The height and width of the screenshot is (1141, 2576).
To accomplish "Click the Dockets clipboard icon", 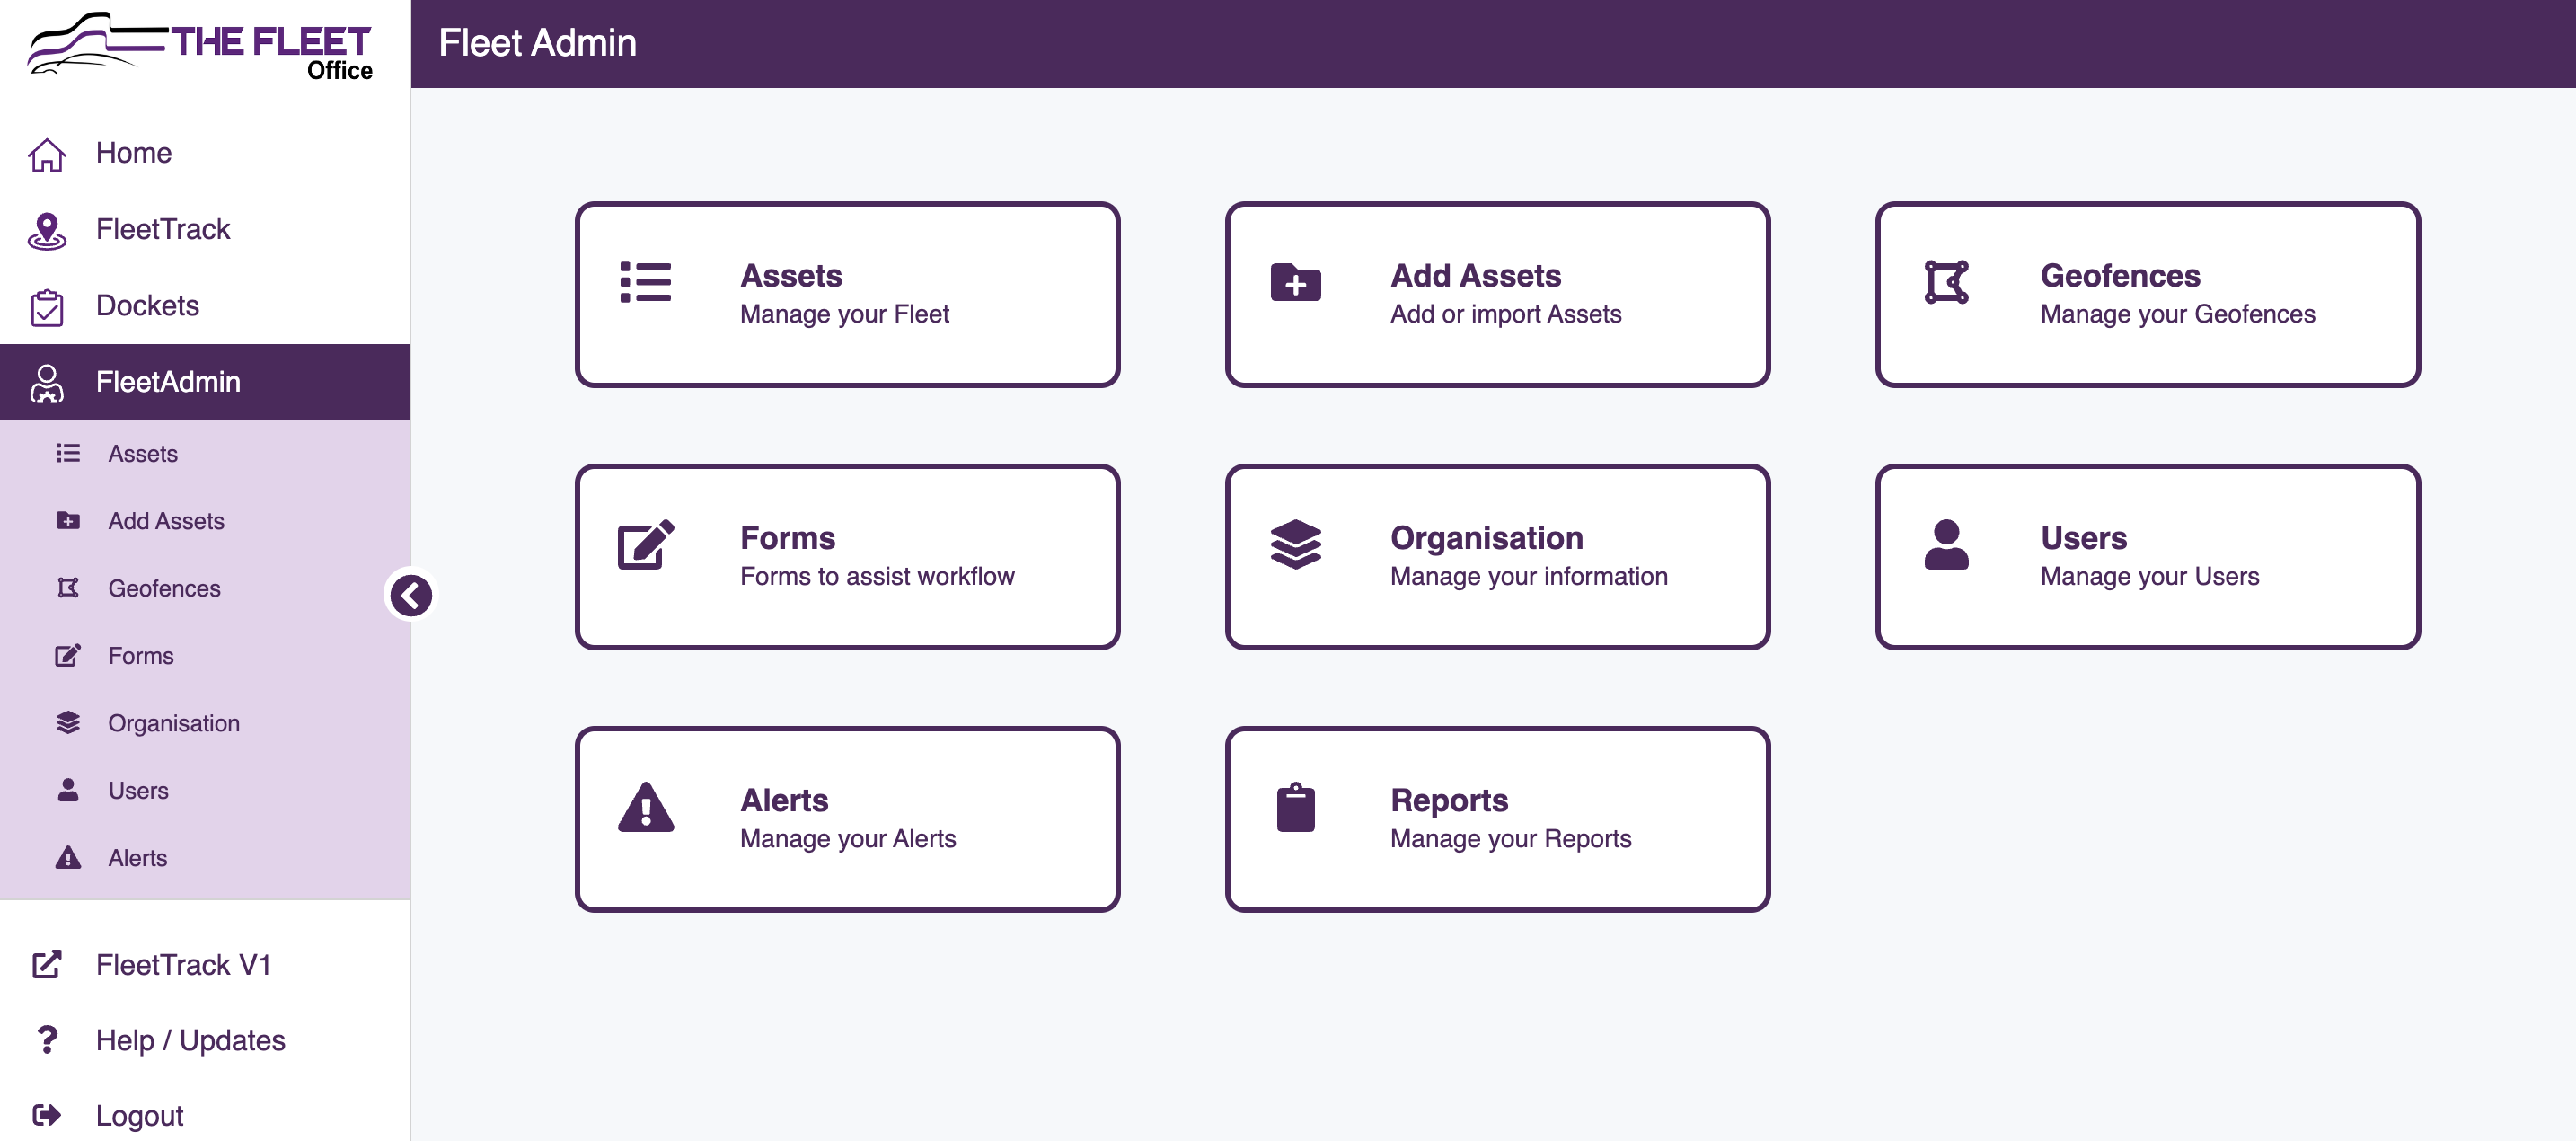I will pos(47,306).
